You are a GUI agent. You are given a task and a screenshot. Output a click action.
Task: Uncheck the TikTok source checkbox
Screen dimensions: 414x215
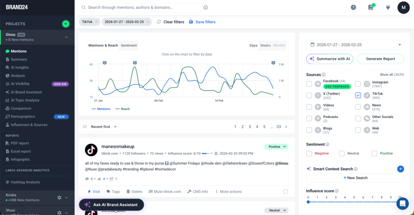pyautogui.click(x=358, y=95)
